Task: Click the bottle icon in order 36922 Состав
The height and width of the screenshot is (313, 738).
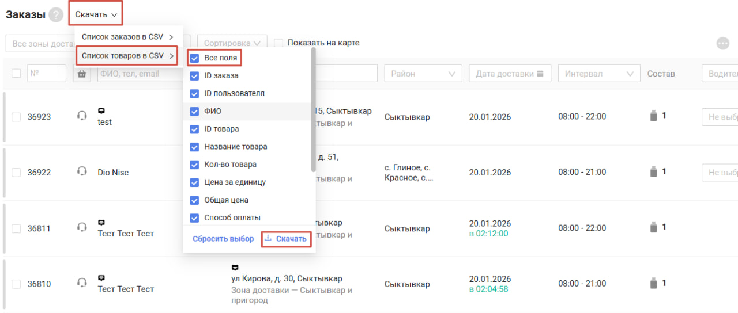Action: (x=653, y=172)
